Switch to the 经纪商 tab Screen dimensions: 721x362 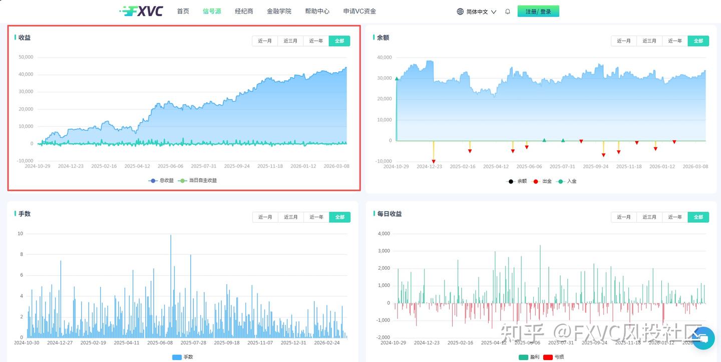click(x=244, y=11)
